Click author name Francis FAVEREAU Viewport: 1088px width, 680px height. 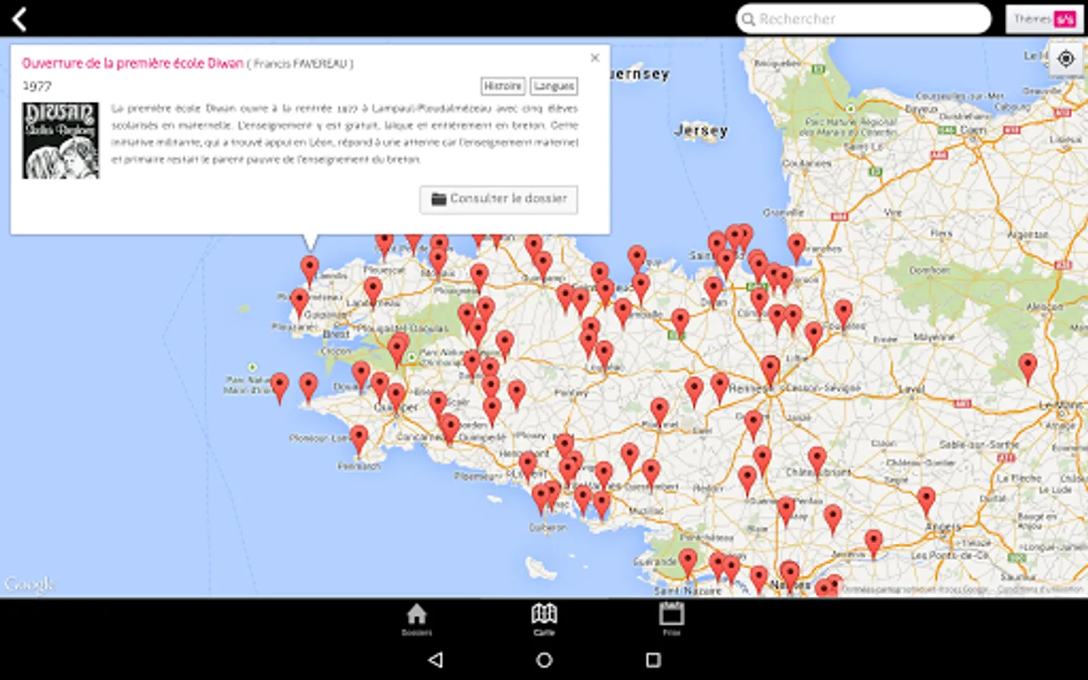click(x=300, y=64)
